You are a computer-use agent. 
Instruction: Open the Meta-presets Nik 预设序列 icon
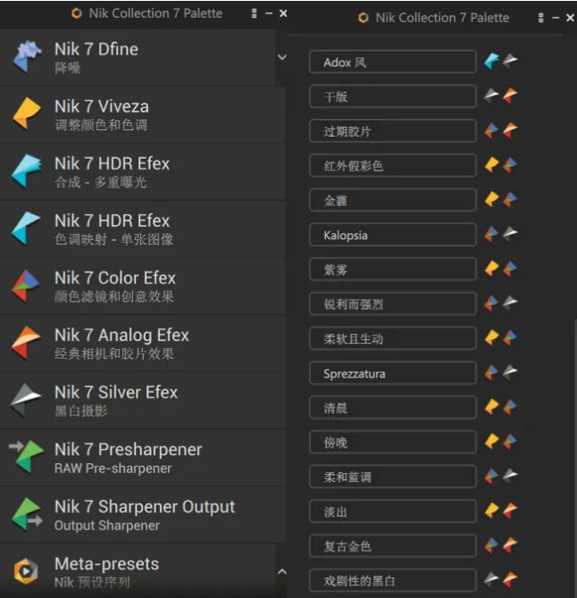point(26,571)
